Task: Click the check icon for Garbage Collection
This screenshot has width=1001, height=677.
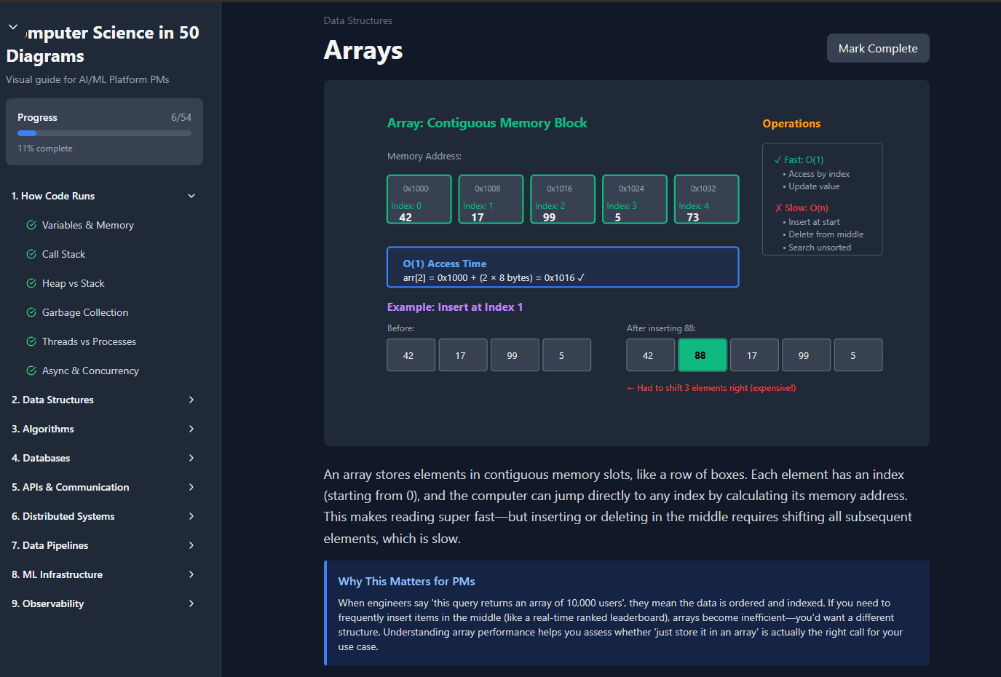Action: [x=31, y=312]
